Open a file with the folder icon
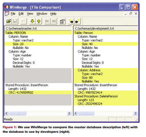146x137 pixels. pyautogui.click(x=8, y=21)
